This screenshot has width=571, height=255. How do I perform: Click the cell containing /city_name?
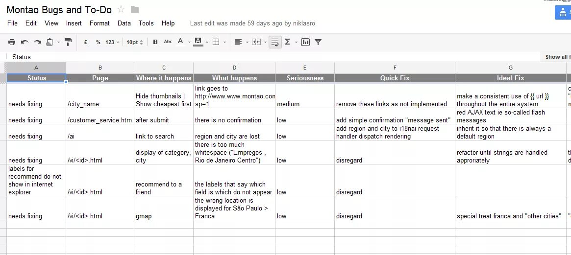pos(100,96)
